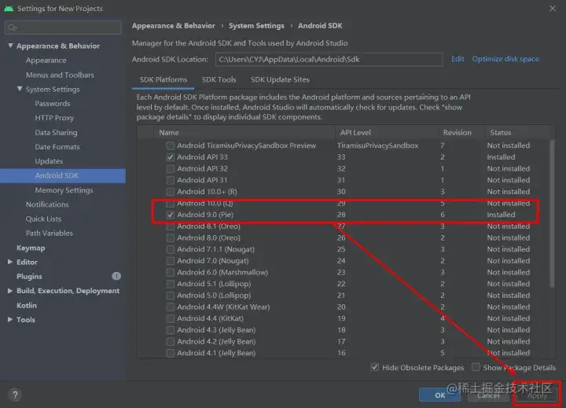This screenshot has width=566, height=408.
Task: Click the Apply button
Action: coord(537,395)
